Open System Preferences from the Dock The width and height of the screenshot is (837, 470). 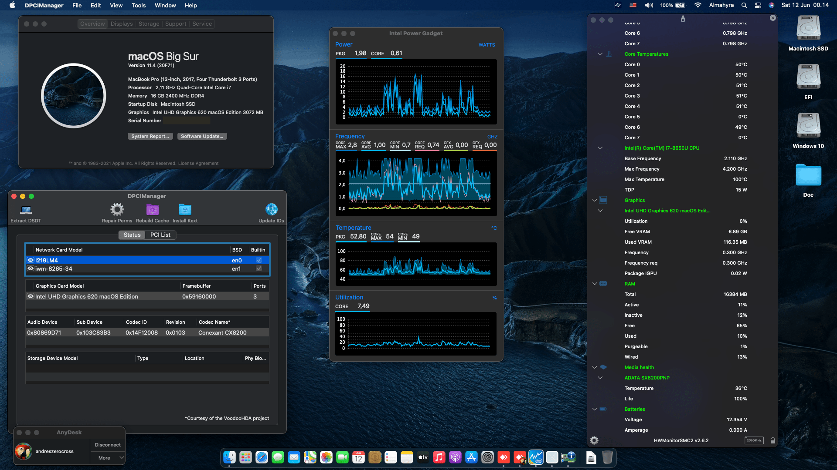487,457
